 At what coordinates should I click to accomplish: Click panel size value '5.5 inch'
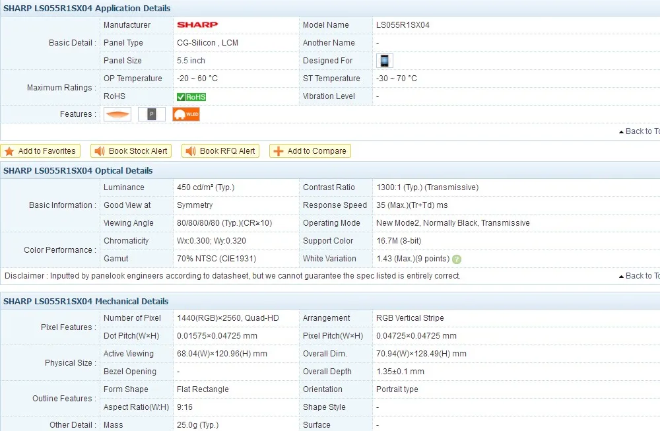point(191,61)
